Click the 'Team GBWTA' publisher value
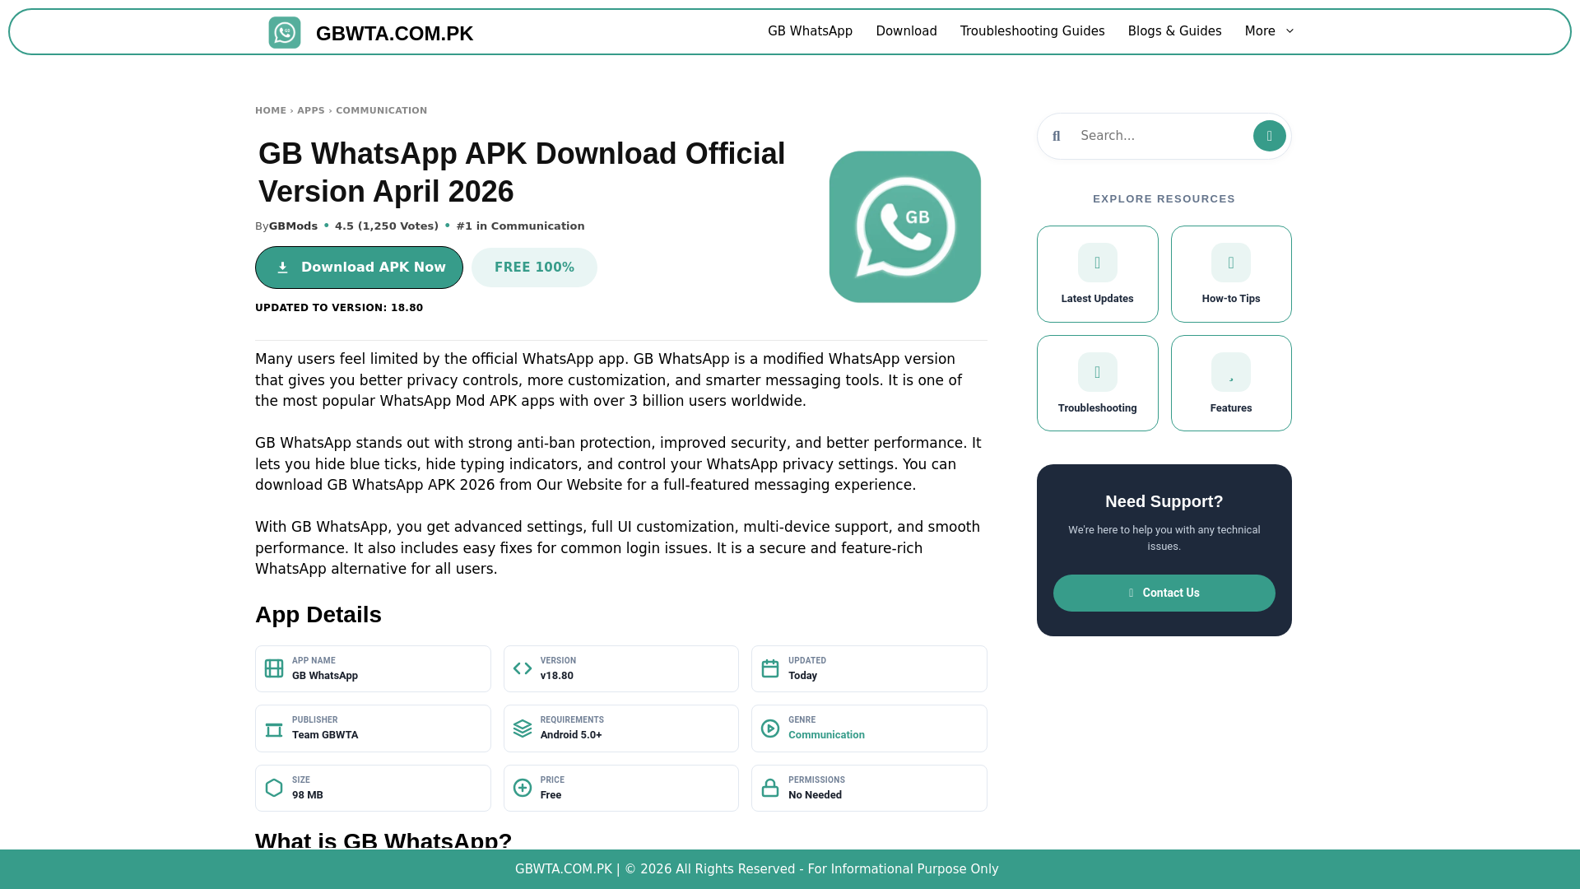 tap(325, 735)
